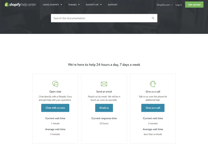Click the external link arrow beside Shopify.com
208x148 pixels.
(x=172, y=5)
